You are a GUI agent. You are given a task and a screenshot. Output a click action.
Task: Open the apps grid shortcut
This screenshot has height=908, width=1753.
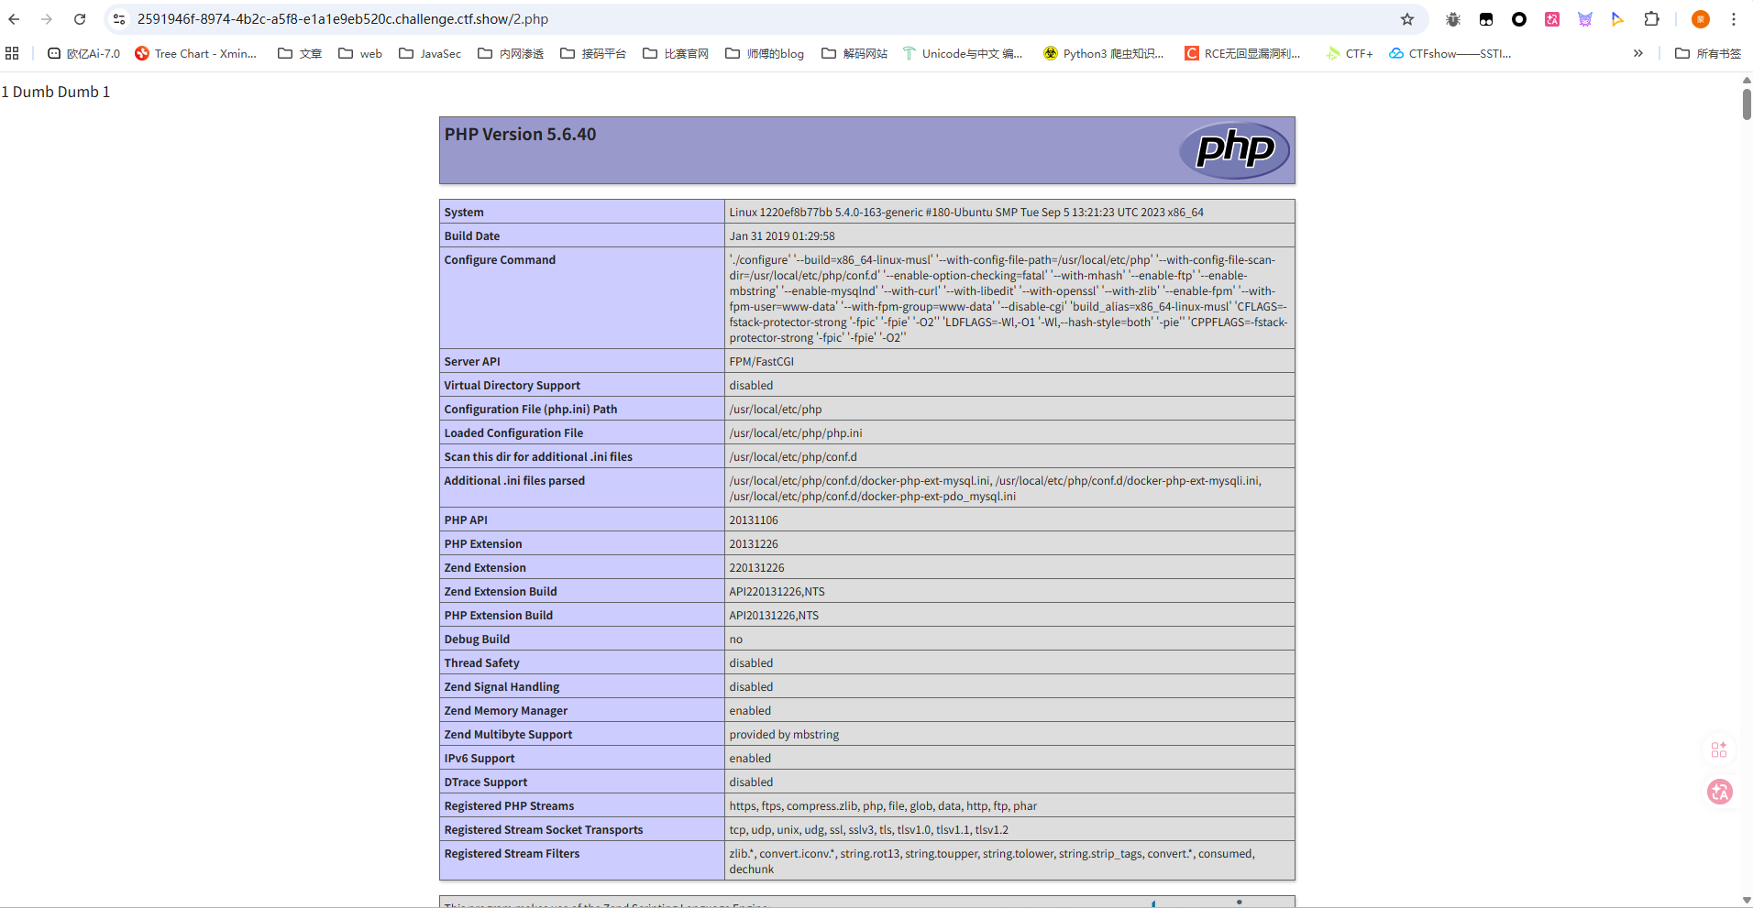click(12, 53)
